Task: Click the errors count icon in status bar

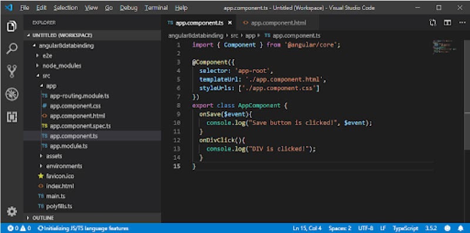Action: click(12, 228)
